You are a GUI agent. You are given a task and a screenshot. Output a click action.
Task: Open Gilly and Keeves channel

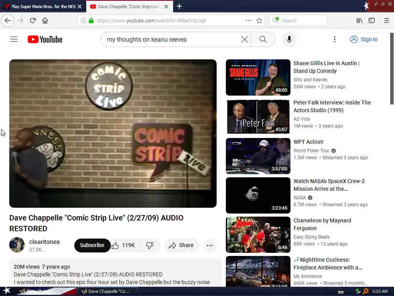(x=311, y=79)
